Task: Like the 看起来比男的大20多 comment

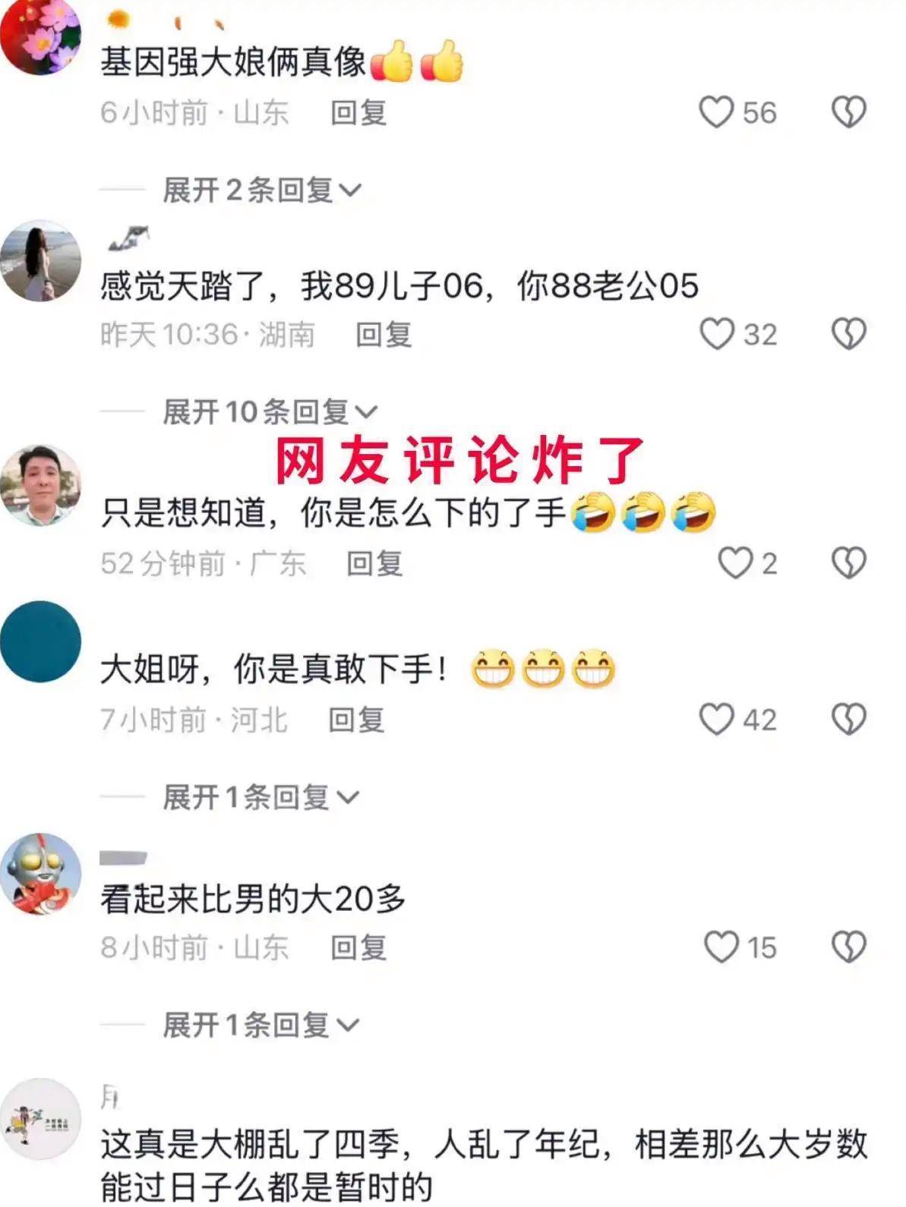Action: tap(721, 947)
